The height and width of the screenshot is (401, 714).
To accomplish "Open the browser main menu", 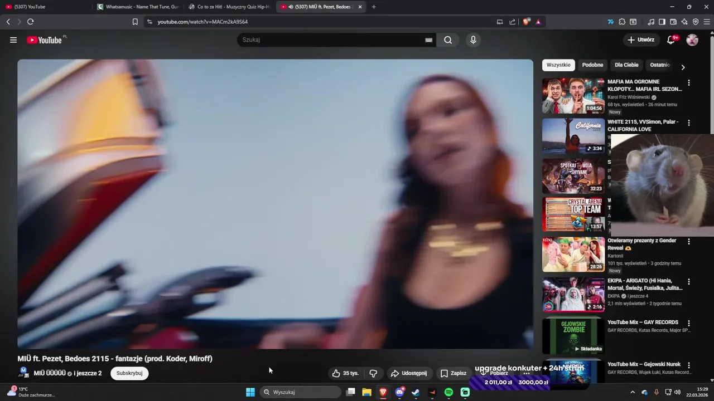I will pyautogui.click(x=707, y=22).
